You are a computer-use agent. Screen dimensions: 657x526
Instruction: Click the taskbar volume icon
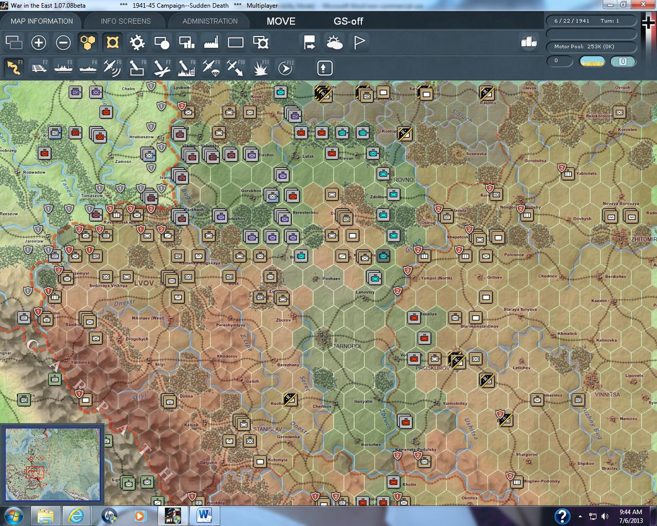coord(605,516)
